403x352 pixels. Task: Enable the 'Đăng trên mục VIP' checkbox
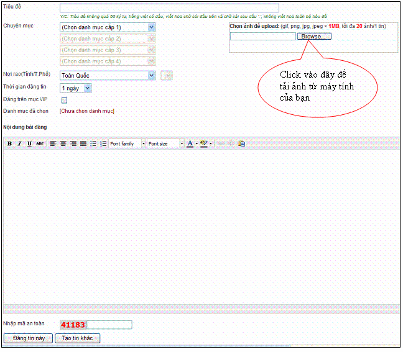[x=64, y=100]
